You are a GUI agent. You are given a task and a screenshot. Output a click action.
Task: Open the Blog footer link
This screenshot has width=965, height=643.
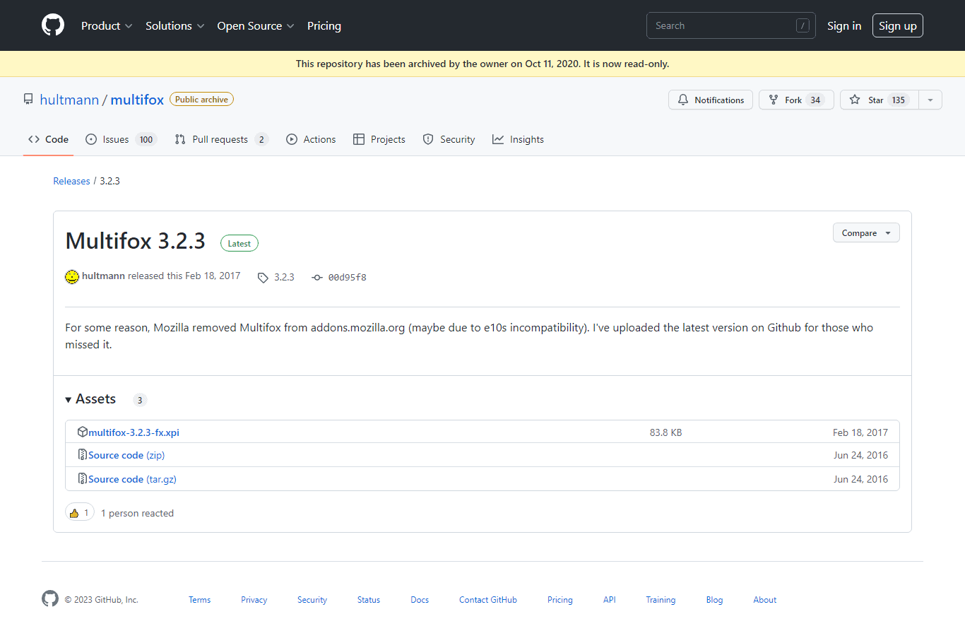click(714, 600)
